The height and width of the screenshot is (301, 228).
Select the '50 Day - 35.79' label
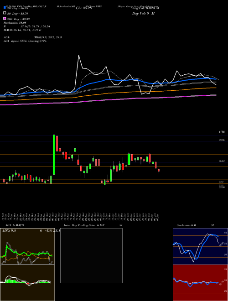coord(17,14)
